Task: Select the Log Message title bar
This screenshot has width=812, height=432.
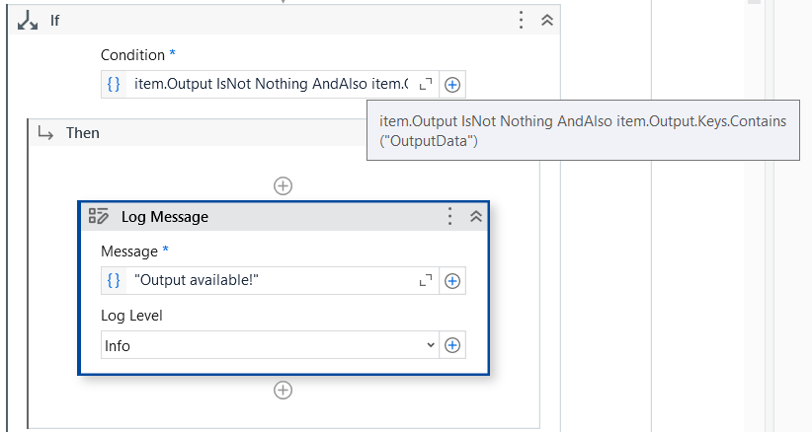Action: point(277,217)
